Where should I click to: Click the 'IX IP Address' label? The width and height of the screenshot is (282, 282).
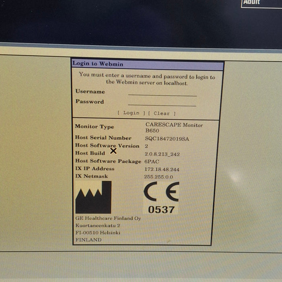point(95,168)
